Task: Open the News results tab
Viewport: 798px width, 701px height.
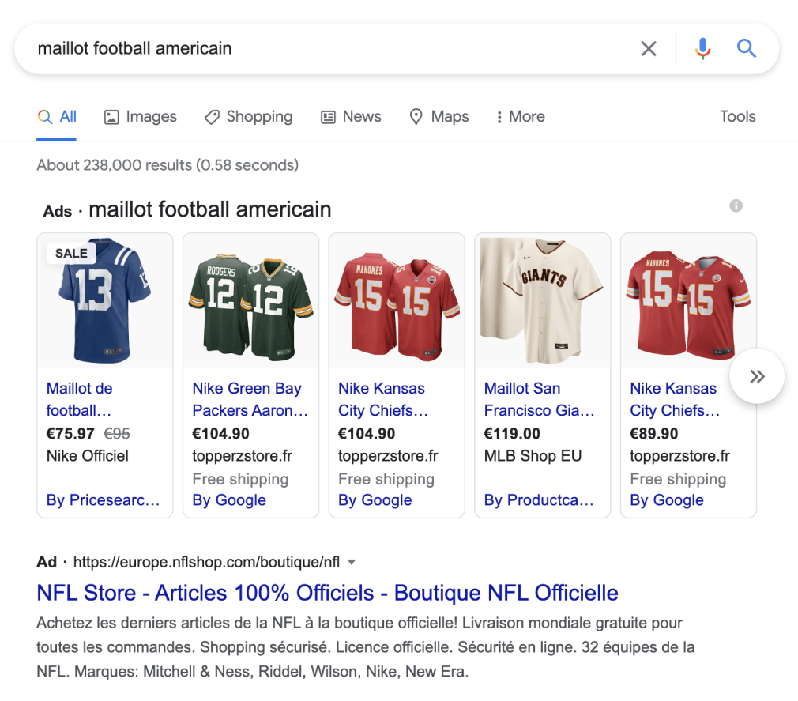Action: point(351,117)
